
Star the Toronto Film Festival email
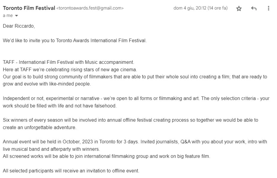coord(239,9)
